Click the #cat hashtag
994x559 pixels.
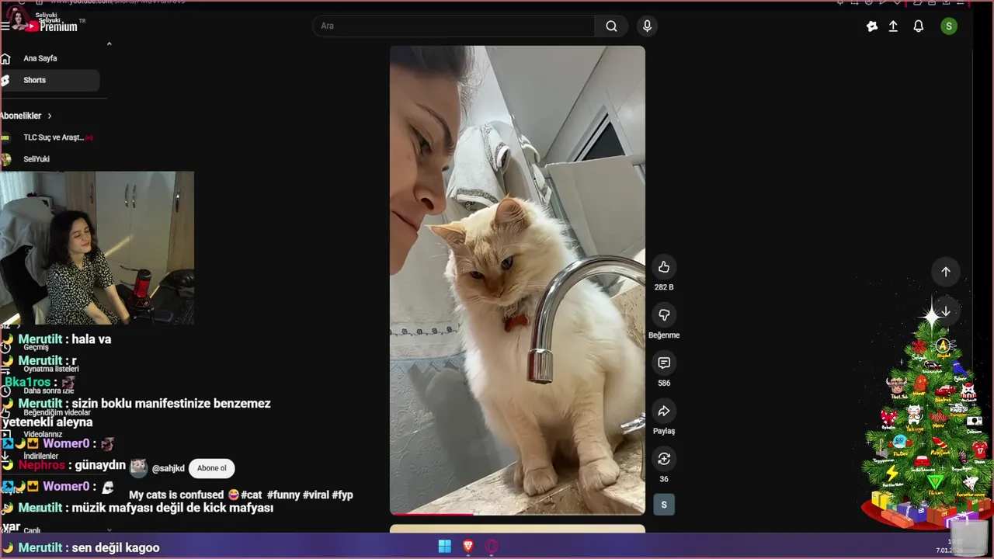click(x=252, y=495)
